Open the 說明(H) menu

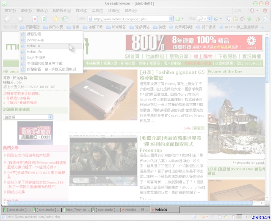131,11
